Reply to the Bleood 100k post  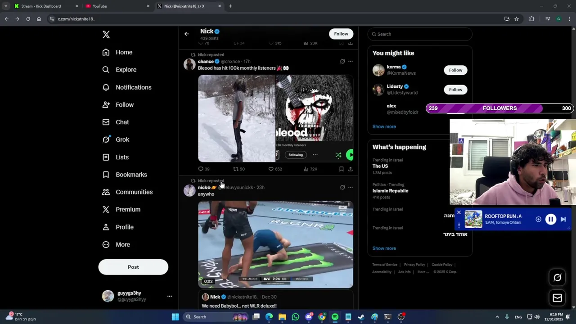click(204, 169)
